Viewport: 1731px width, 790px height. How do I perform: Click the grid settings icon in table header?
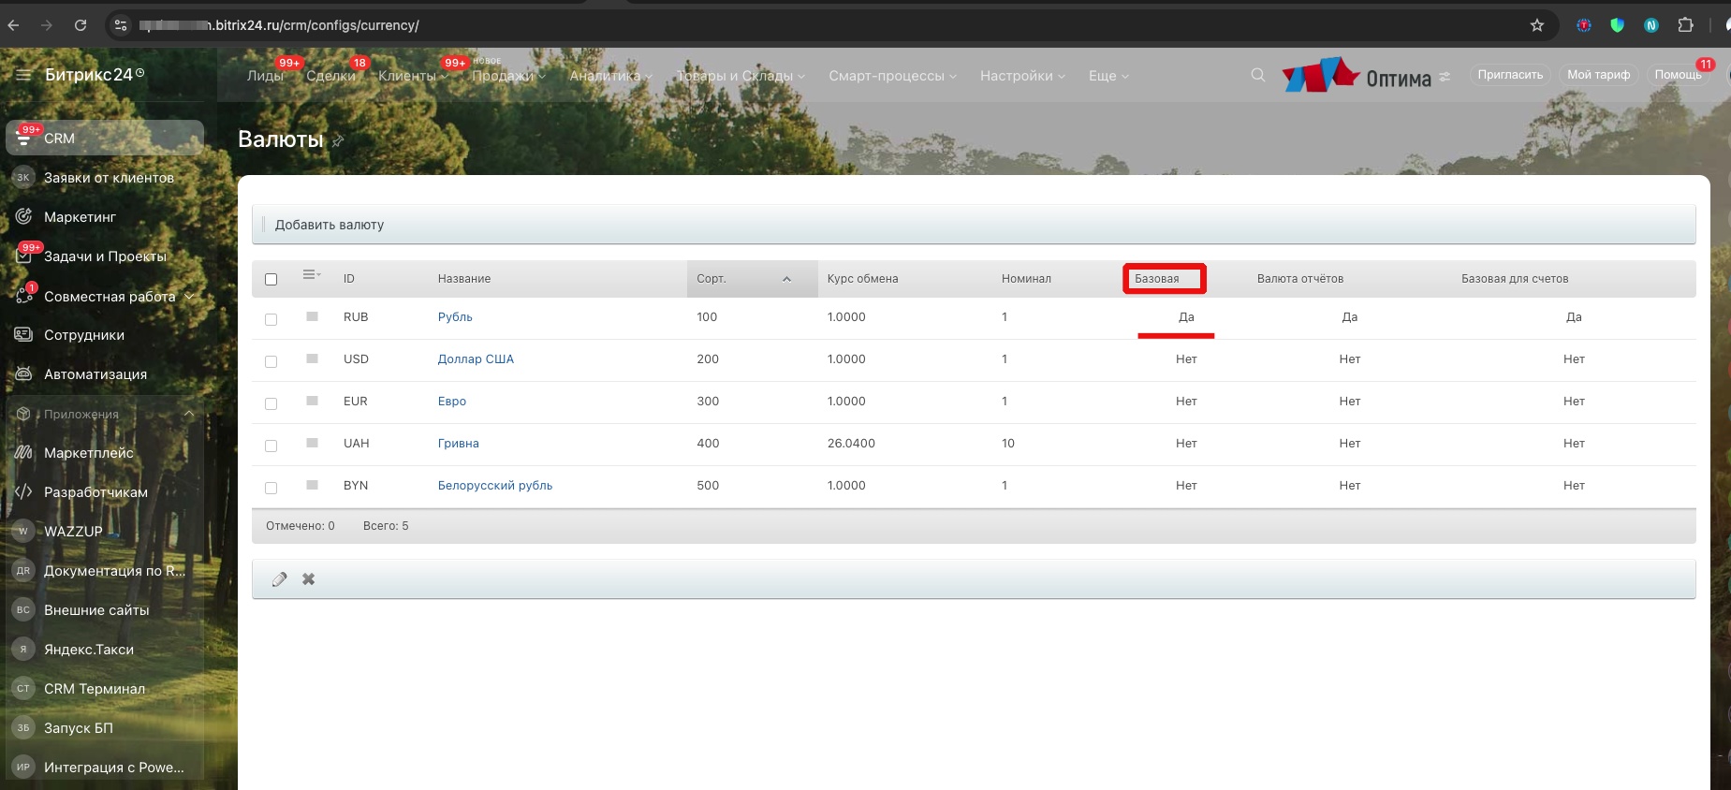311,275
